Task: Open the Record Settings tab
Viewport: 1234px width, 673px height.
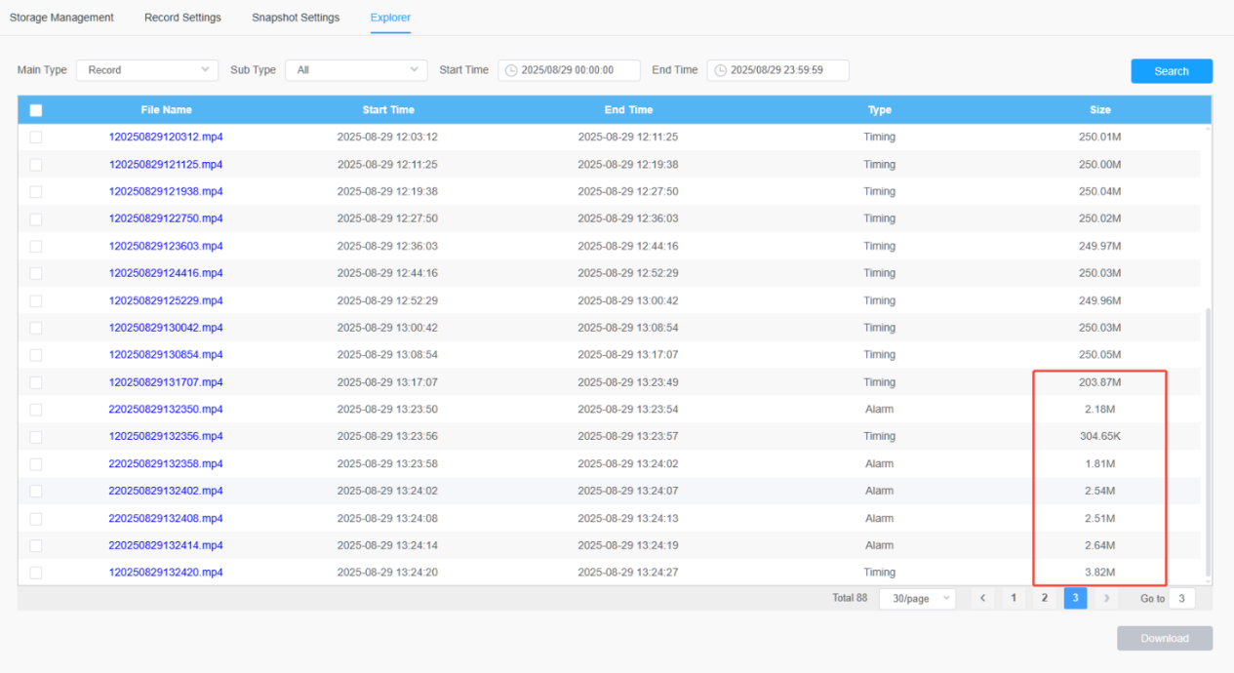Action: tap(182, 18)
